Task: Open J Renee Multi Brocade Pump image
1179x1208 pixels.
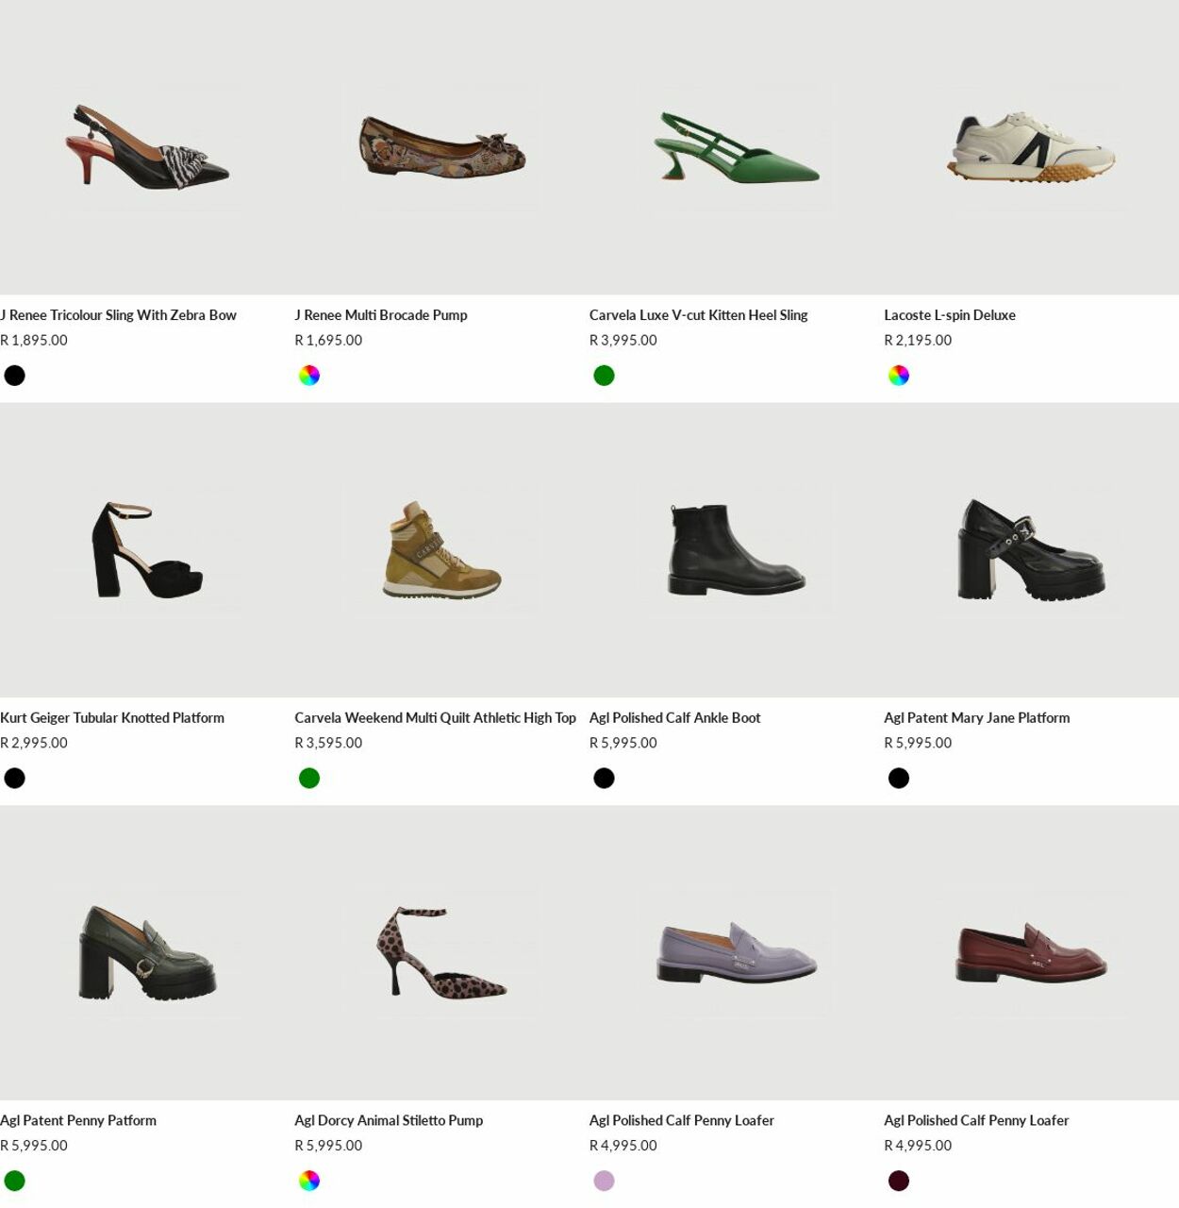Action: [441, 147]
